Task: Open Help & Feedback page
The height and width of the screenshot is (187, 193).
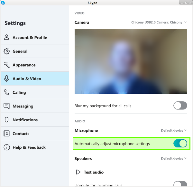Action: click(x=35, y=147)
